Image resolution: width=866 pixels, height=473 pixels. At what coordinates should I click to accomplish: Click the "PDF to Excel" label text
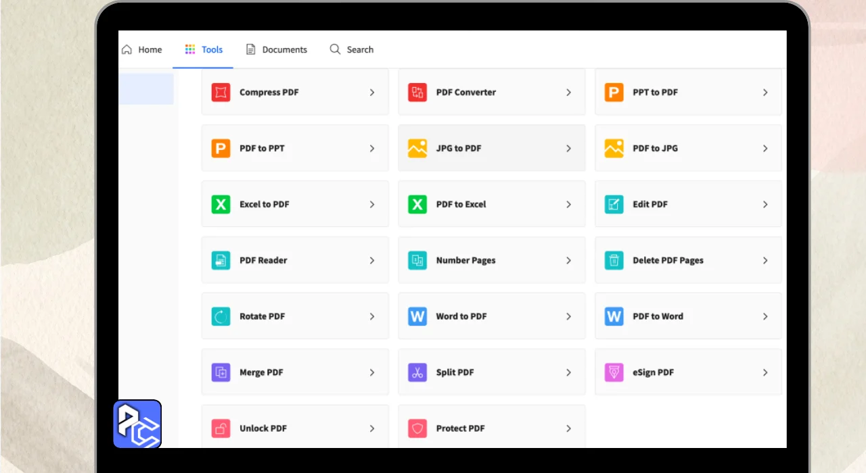pyautogui.click(x=461, y=205)
